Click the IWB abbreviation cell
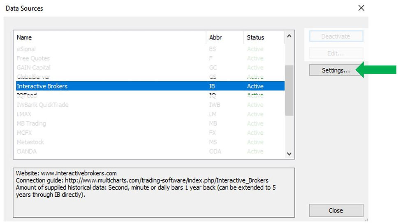403x223 pixels. 215,105
